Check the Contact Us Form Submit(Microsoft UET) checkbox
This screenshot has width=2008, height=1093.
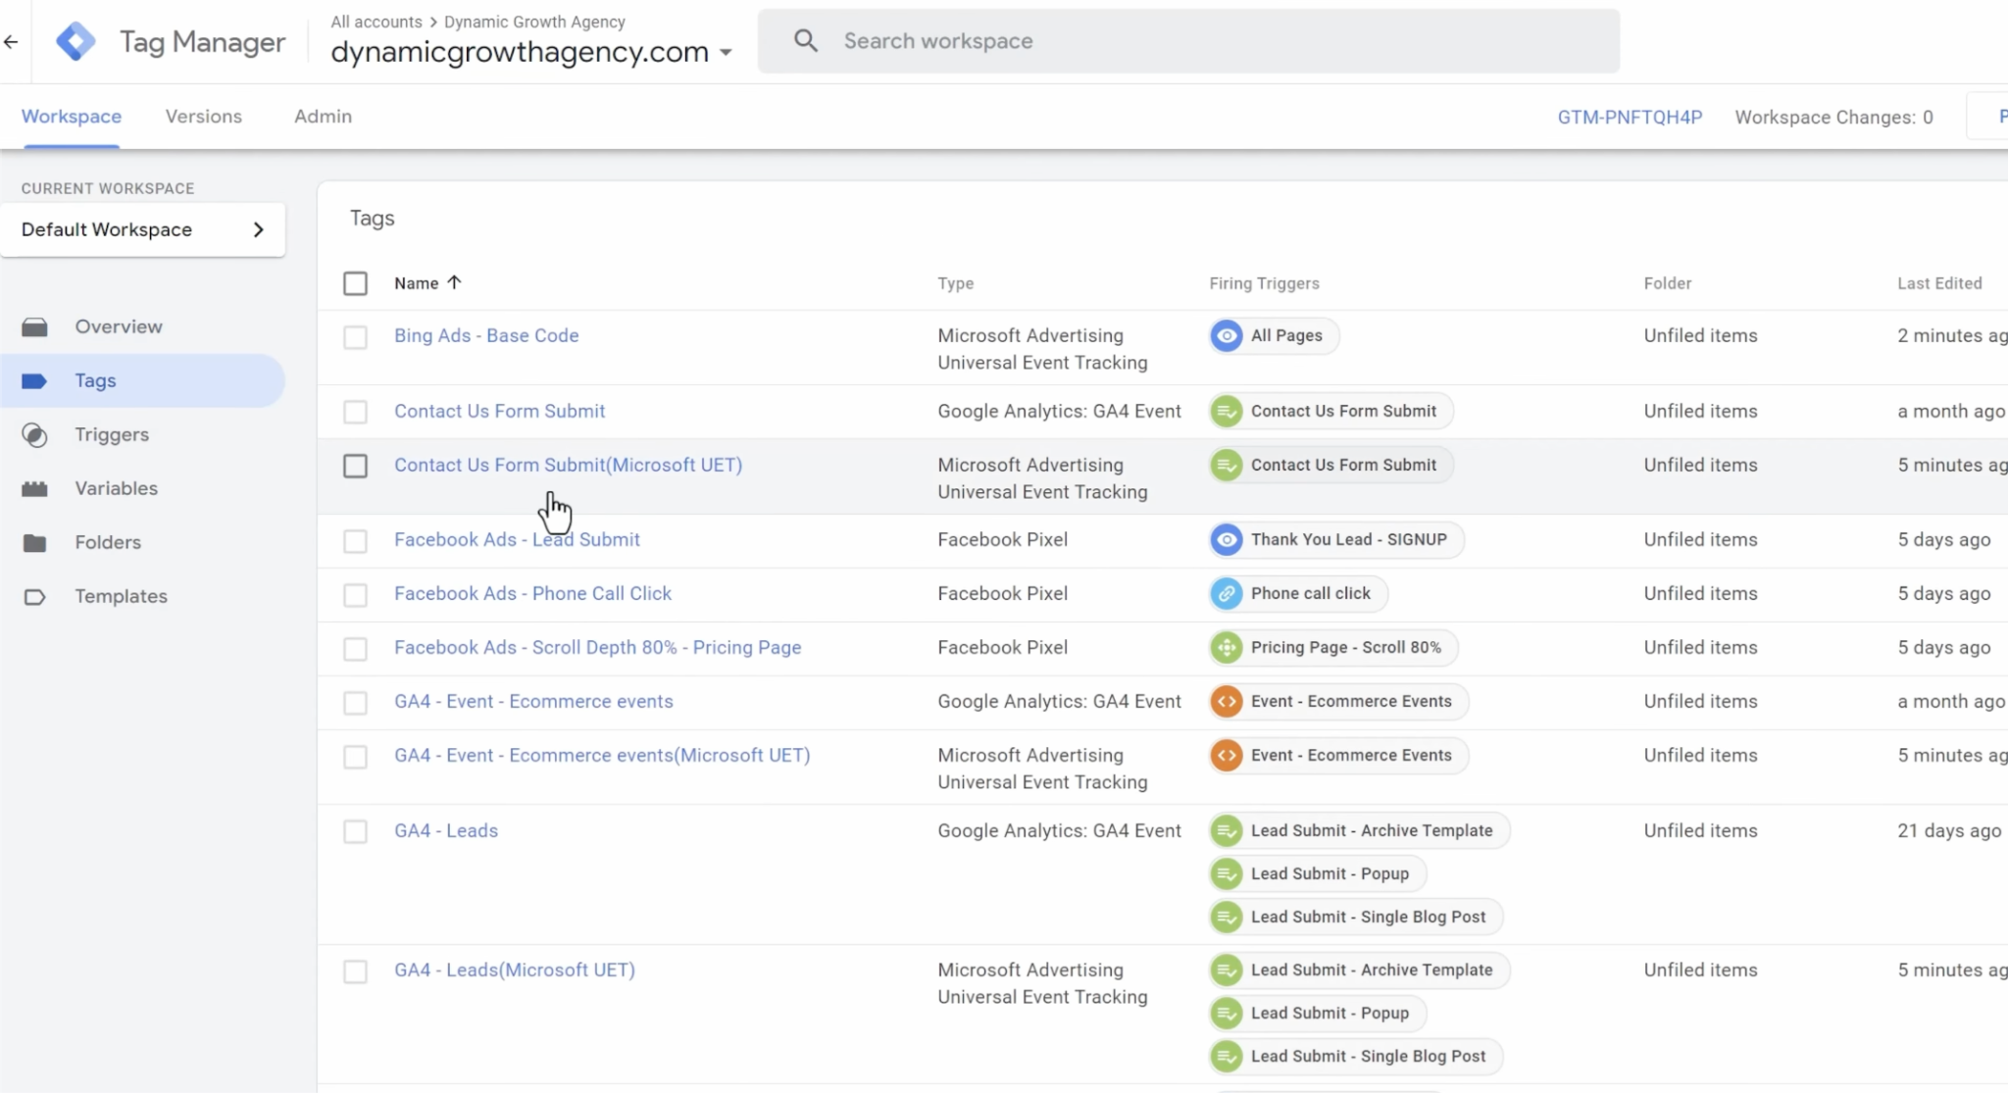click(355, 466)
